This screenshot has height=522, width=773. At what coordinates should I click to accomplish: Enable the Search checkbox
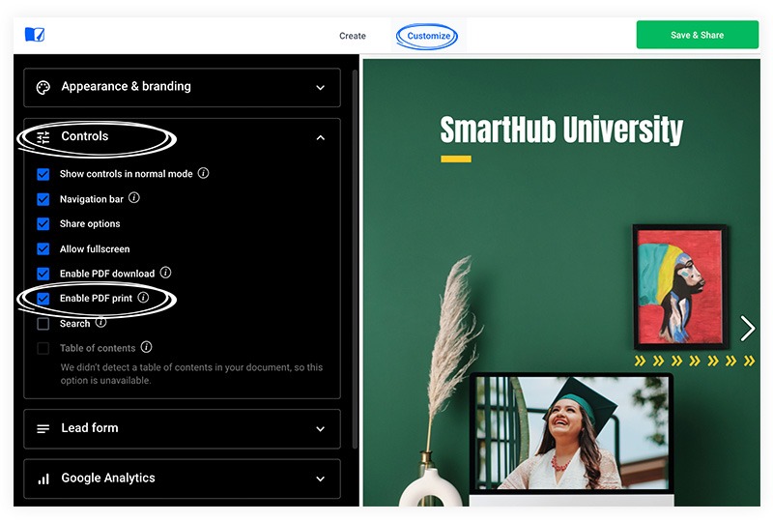(43, 324)
